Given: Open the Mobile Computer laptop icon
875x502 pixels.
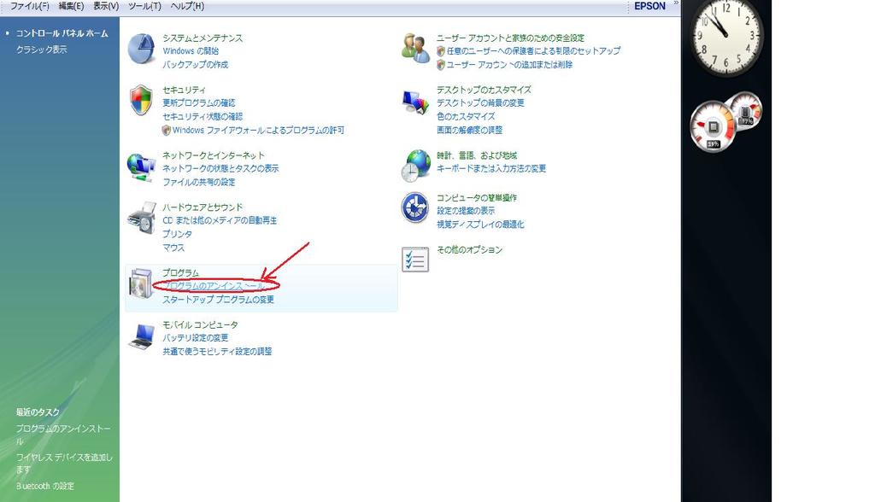Looking at the screenshot, I should pyautogui.click(x=141, y=336).
